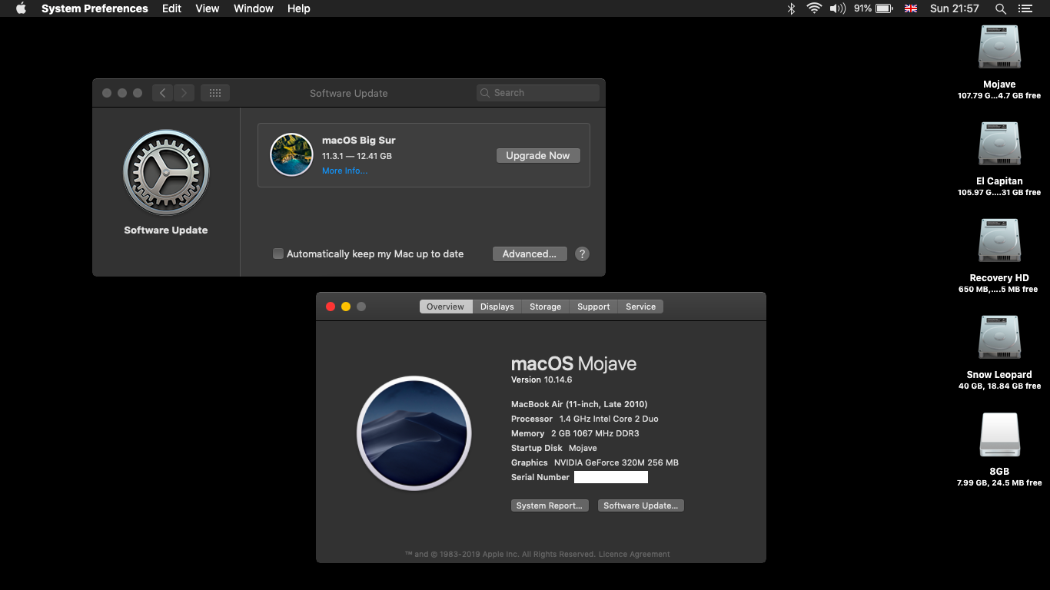
Task: Show all preferences grid button
Action: [x=215, y=93]
